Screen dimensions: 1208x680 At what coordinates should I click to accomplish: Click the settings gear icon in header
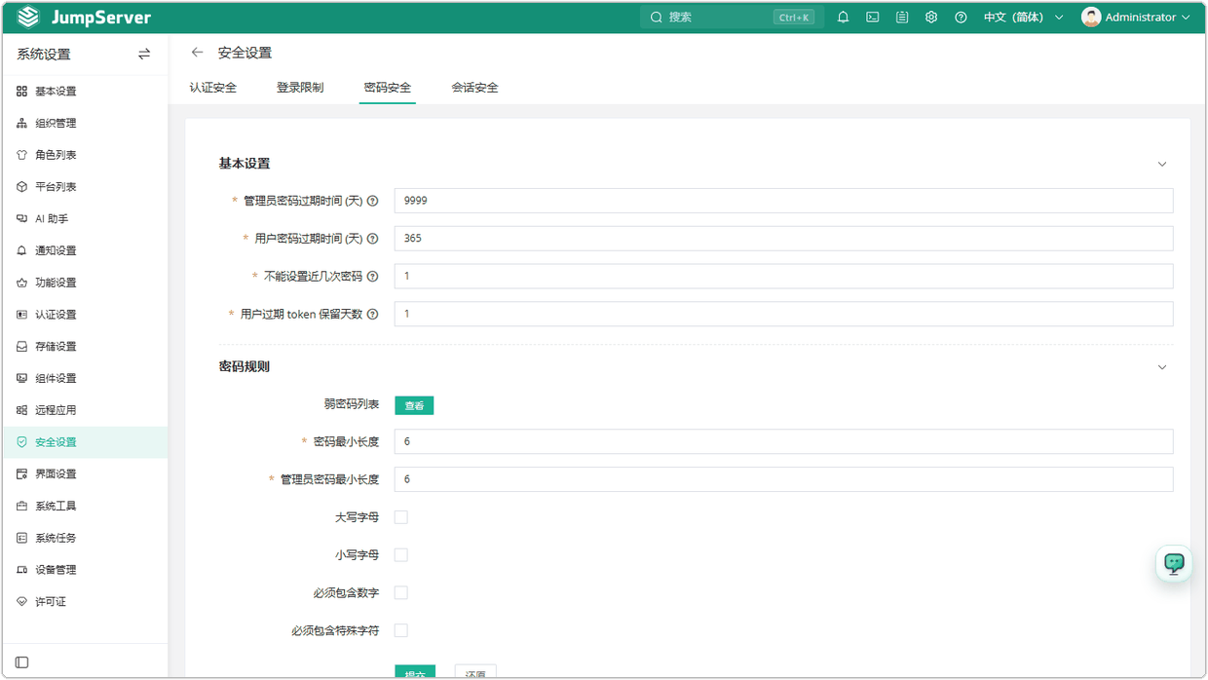(931, 18)
